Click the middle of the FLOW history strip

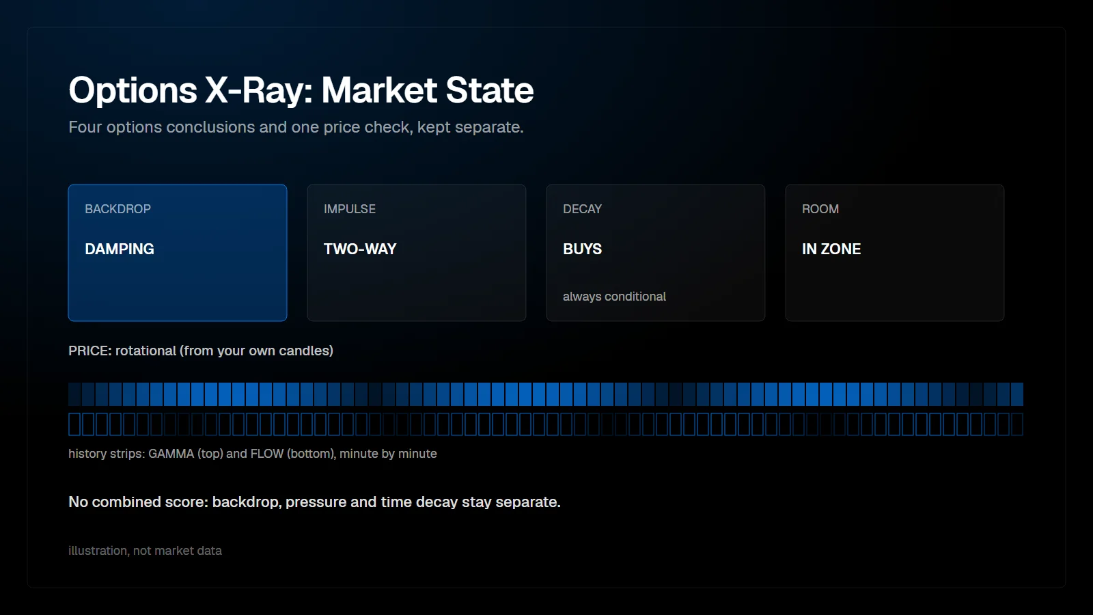coord(546,424)
